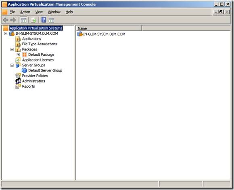This screenshot has width=234, height=190.
Task: Select the Packages tree item
Action: click(29, 49)
